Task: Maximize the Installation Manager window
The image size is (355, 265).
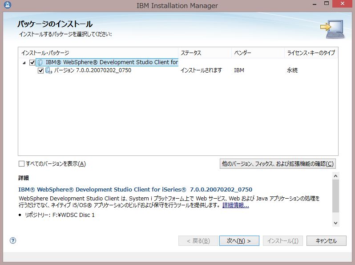Action: point(327,4)
